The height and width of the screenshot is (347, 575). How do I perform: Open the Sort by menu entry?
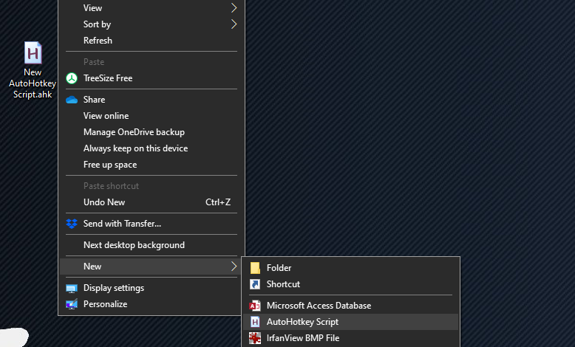click(152, 24)
